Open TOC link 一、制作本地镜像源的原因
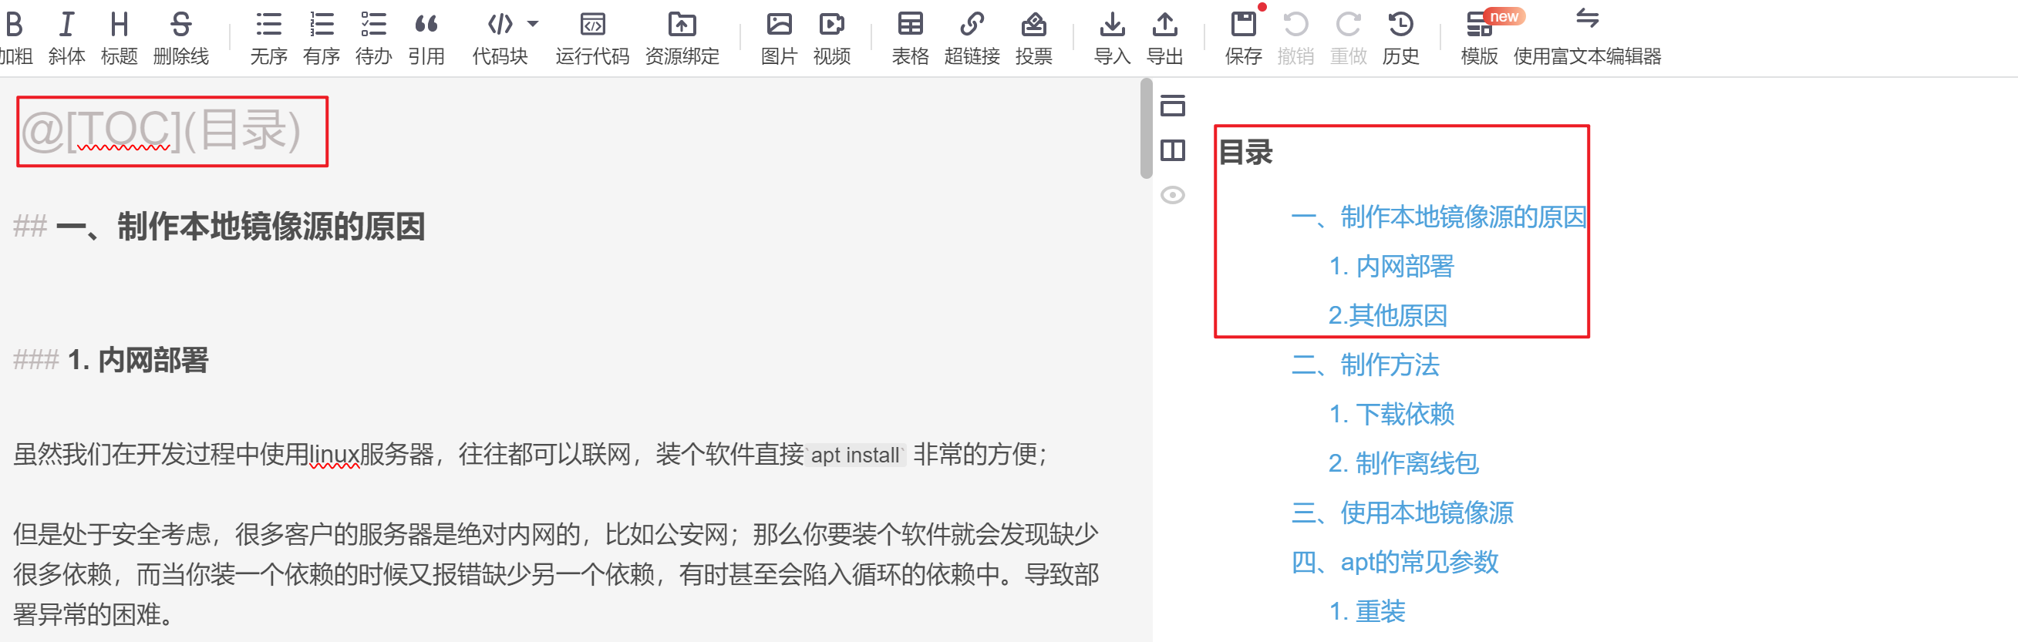Screen dimensions: 2018x642 1438,217
